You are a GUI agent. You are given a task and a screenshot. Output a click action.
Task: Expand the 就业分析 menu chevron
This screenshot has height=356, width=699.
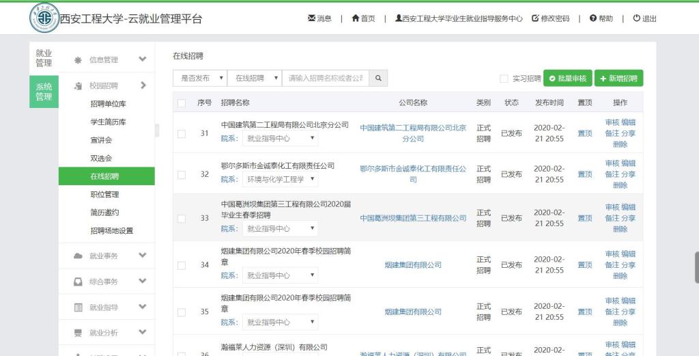[x=142, y=332]
